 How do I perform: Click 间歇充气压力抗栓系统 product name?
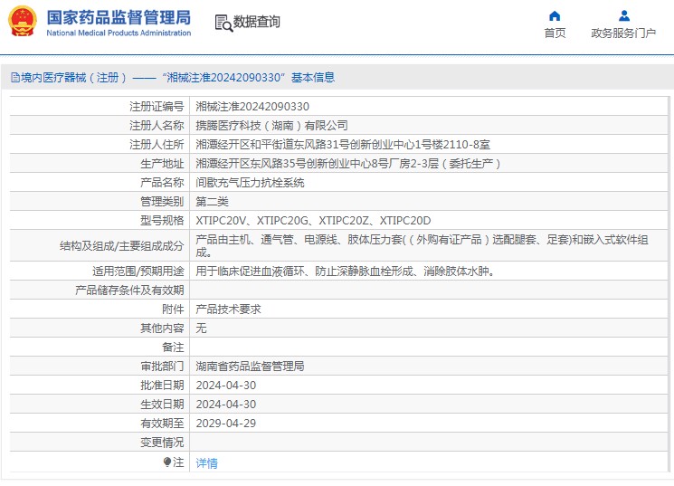tap(250, 182)
